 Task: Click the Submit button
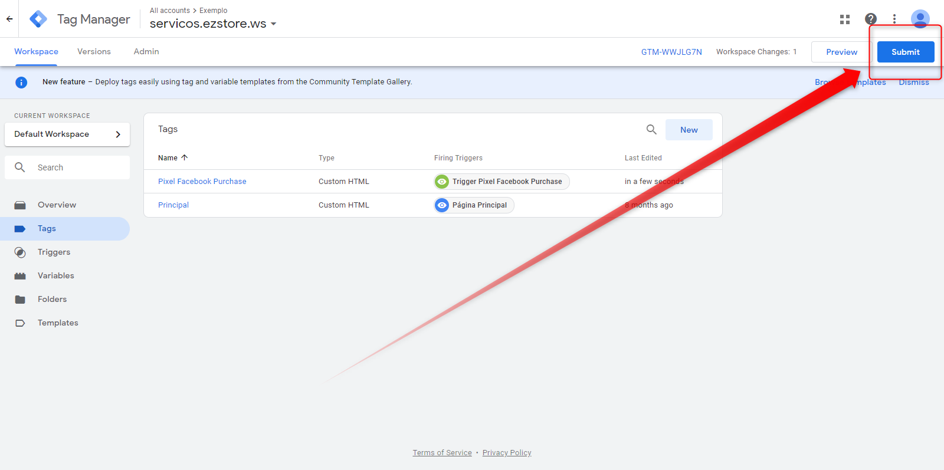pos(906,52)
